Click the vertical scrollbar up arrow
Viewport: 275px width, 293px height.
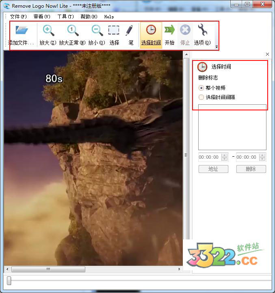point(186,54)
